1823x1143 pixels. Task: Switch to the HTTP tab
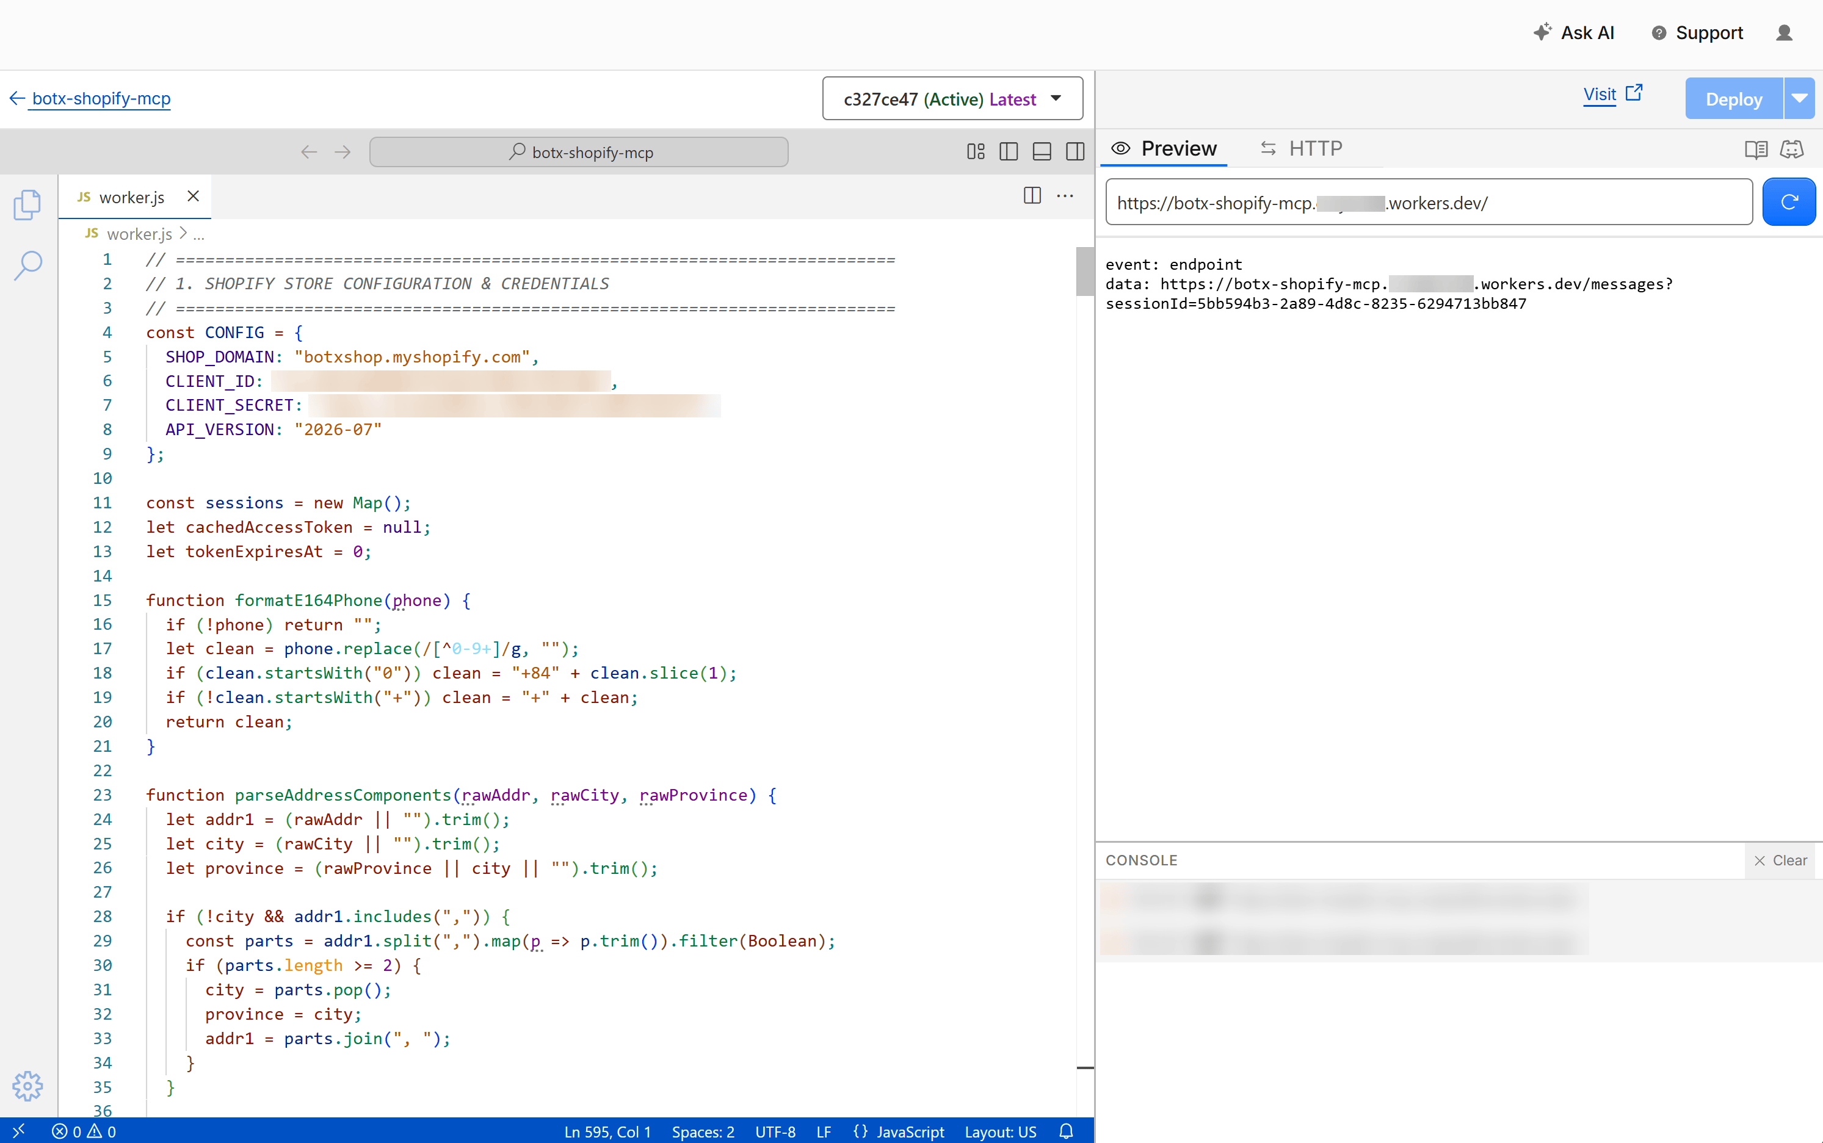pyautogui.click(x=1300, y=148)
